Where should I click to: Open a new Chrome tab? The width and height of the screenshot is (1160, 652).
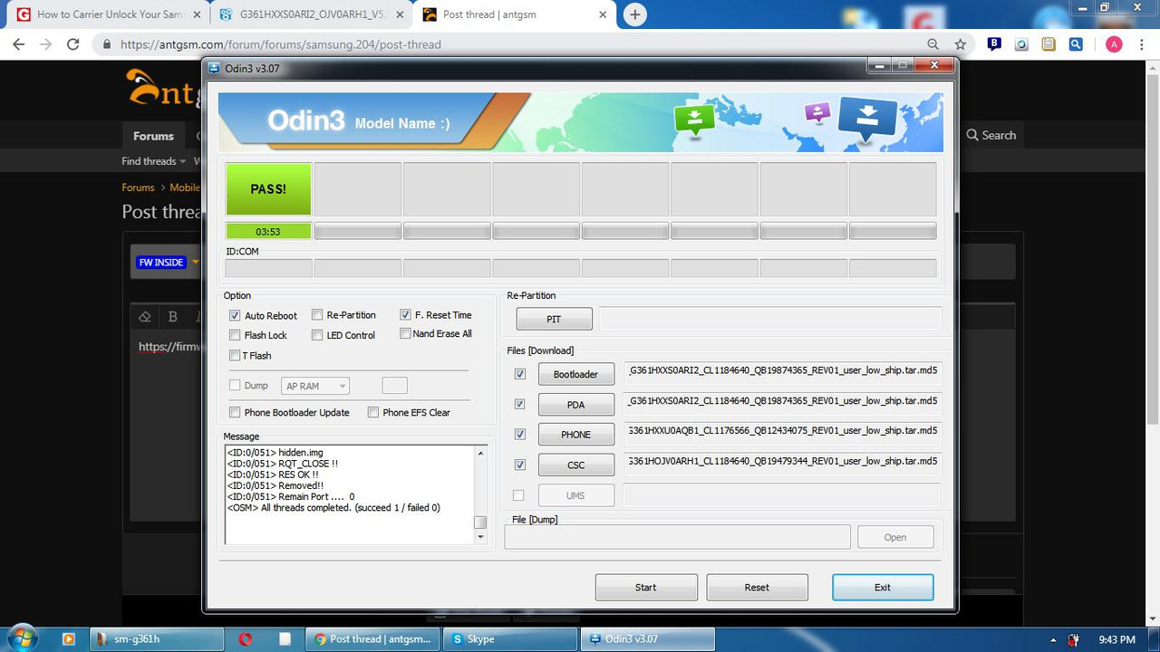635,14
